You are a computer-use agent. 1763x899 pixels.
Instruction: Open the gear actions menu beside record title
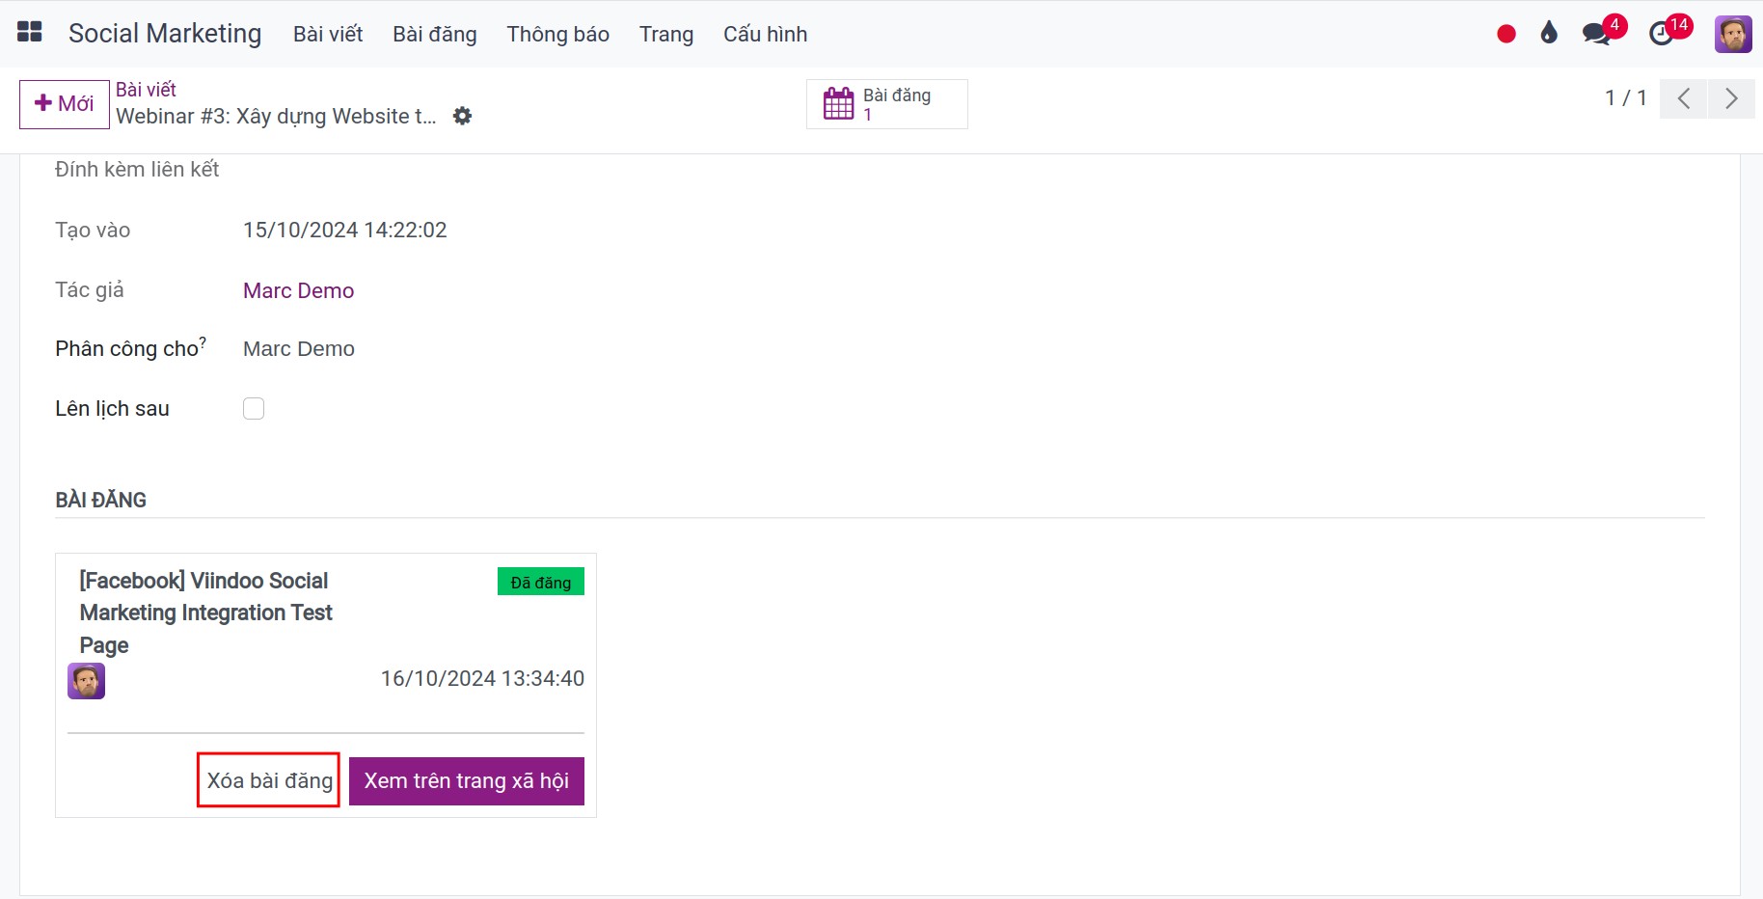pyautogui.click(x=462, y=116)
